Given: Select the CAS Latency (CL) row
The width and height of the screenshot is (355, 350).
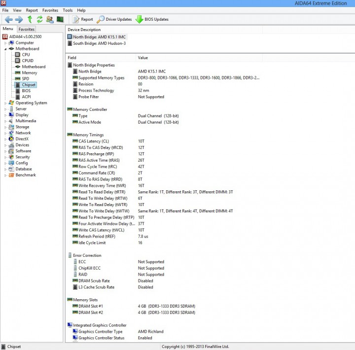Looking at the screenshot, I should (108, 141).
